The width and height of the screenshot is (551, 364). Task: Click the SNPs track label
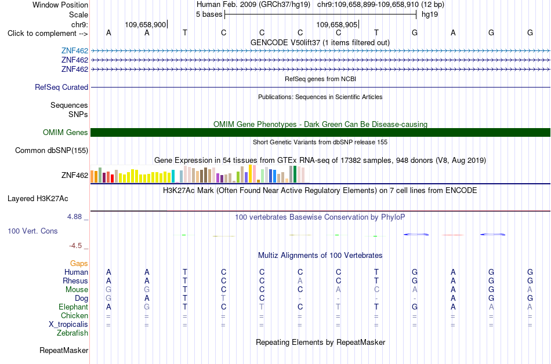[x=78, y=114]
